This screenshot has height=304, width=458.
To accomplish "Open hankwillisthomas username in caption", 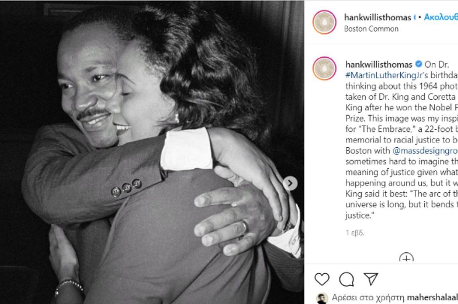I will click(x=379, y=64).
